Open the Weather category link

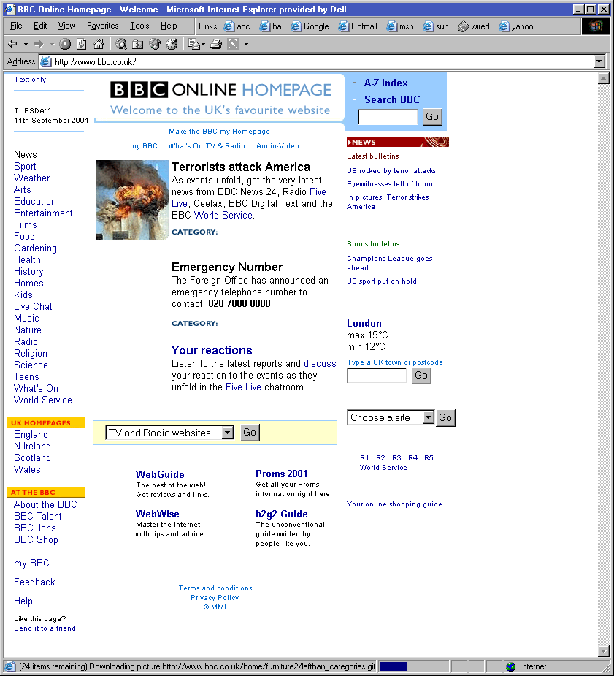click(32, 178)
